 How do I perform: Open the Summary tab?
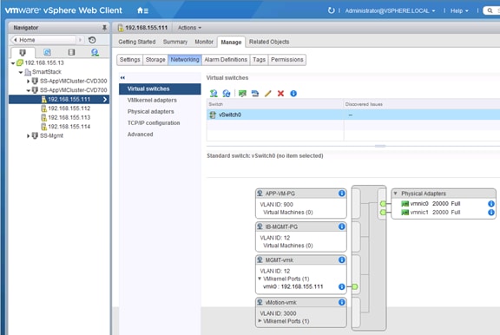[175, 42]
